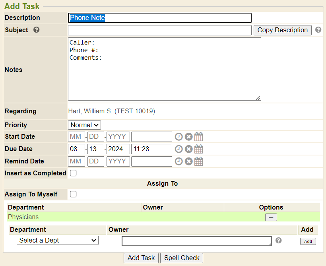Expand the Select a Dept dropdown
Viewport: 326px width, 266px height.
tap(58, 241)
